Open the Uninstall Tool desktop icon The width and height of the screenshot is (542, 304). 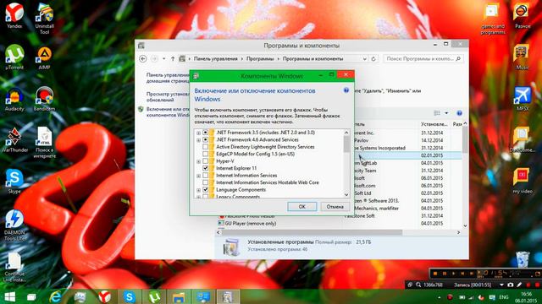coord(44,19)
